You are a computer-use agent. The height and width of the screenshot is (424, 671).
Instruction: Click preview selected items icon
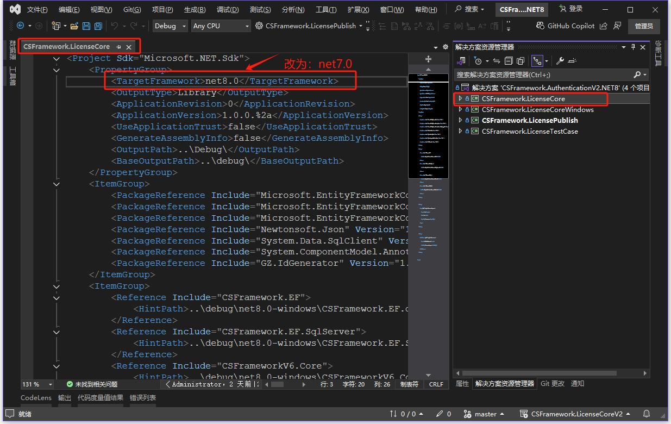pos(572,61)
